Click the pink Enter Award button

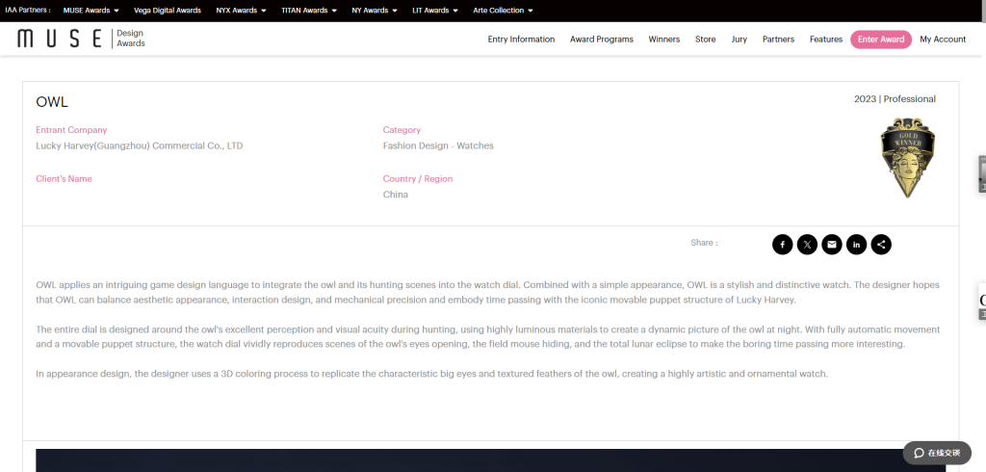pyautogui.click(x=881, y=39)
